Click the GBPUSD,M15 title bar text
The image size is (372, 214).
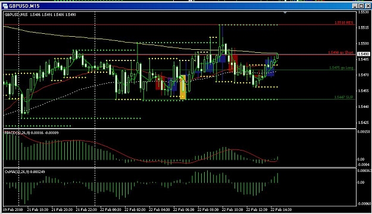click(24, 6)
